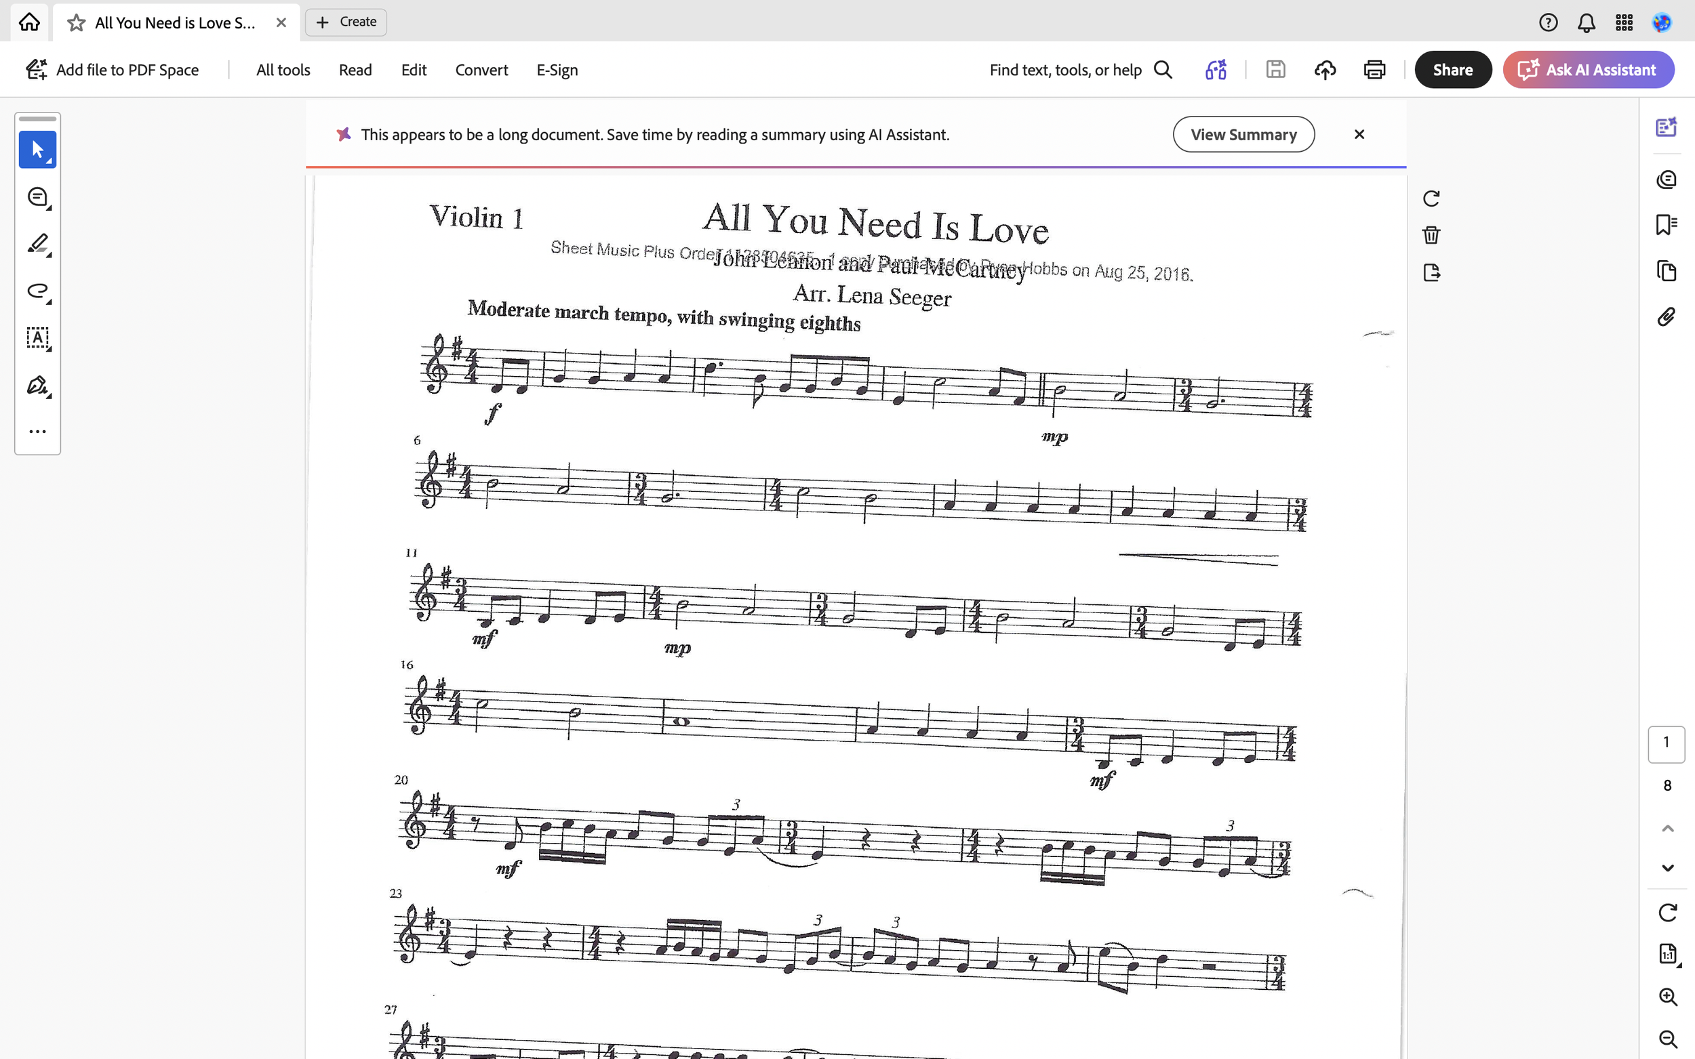This screenshot has width=1695, height=1059.
Task: Click the Save floppy disk icon
Action: click(1275, 69)
